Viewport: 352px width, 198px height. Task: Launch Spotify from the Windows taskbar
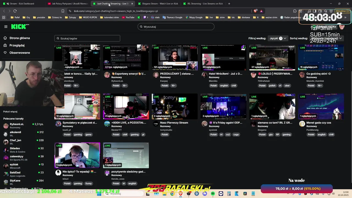click(213, 194)
